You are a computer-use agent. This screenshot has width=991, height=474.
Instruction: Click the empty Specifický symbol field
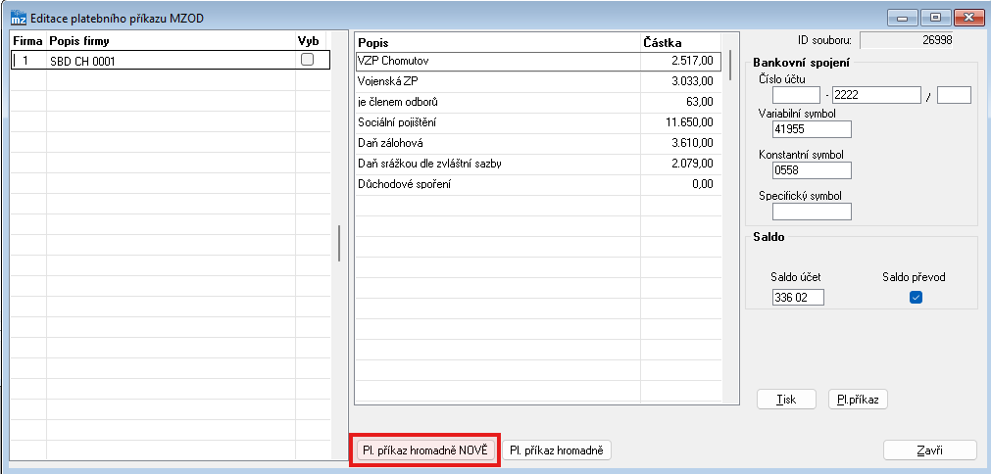point(812,212)
